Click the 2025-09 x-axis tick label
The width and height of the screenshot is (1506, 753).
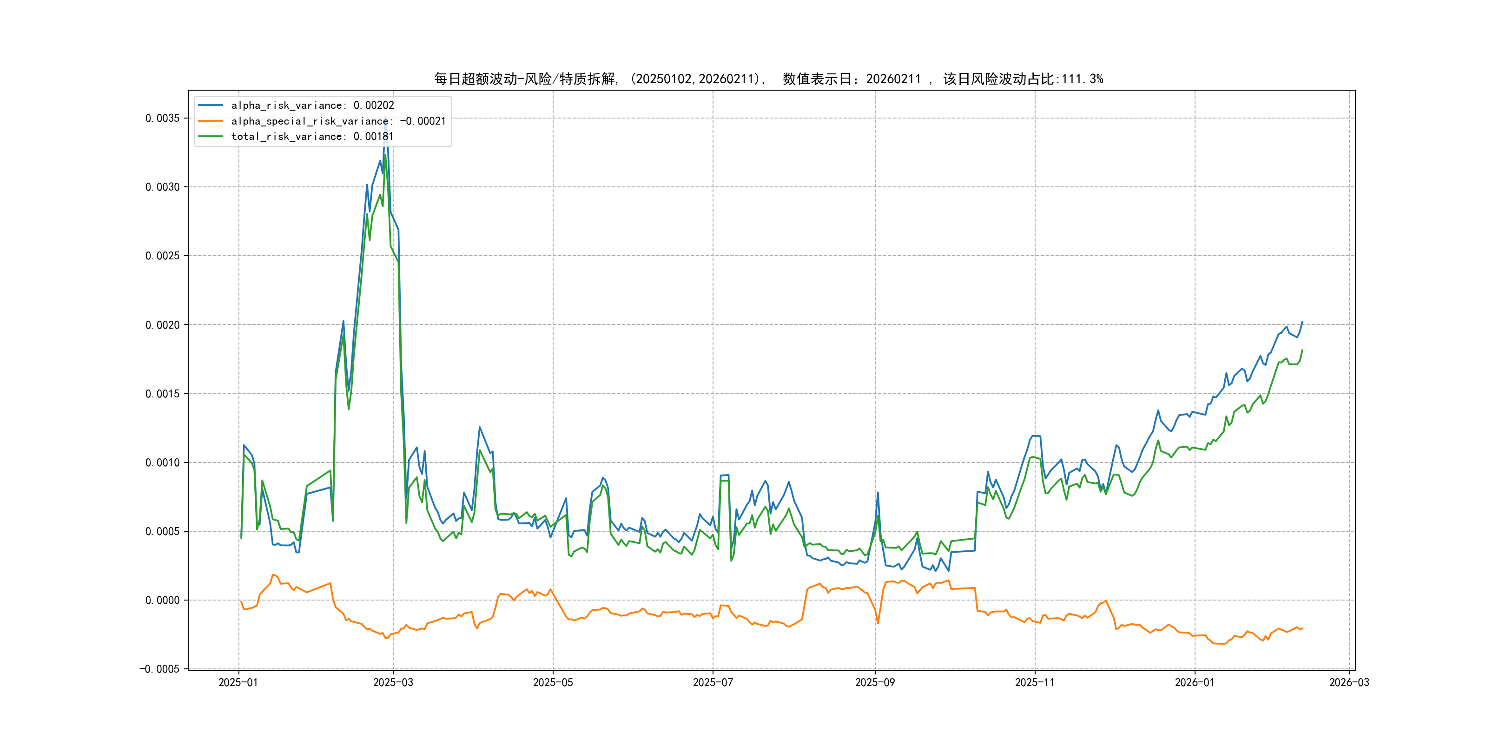coord(875,682)
